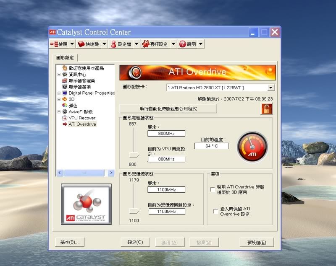The height and width of the screenshot is (266, 336).
Task: Click the ATI temperature gauge dial
Action: [252, 147]
